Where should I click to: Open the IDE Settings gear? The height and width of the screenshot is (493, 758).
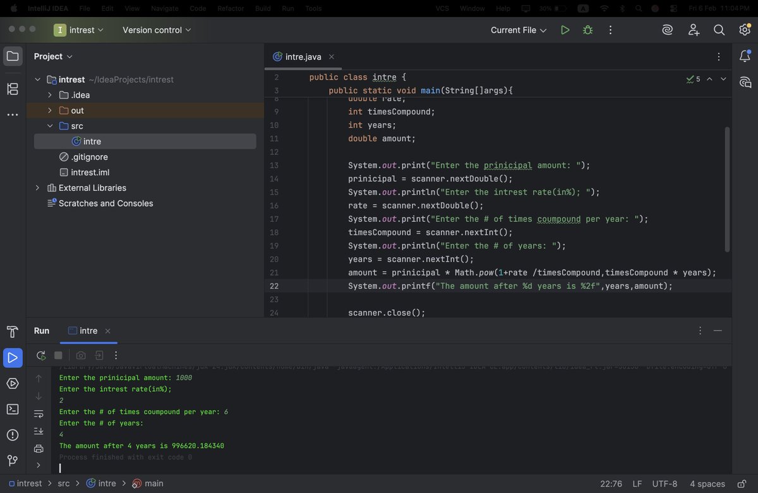[x=745, y=29]
